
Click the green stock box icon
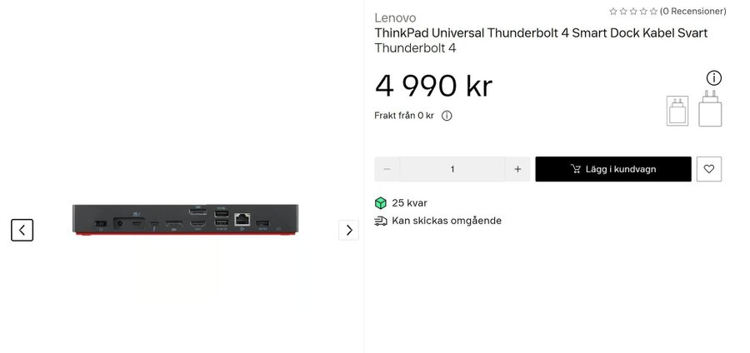coord(381,203)
